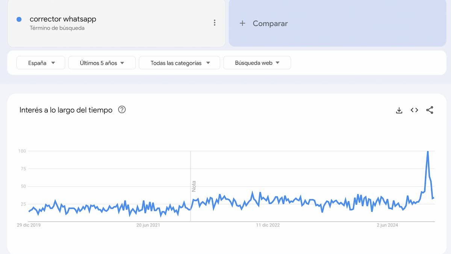Share the interest over time chart
This screenshot has width=451, height=254.
coord(430,110)
